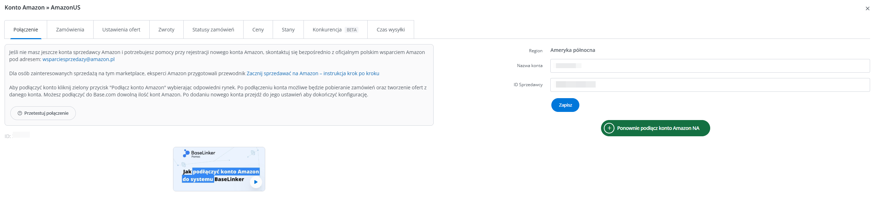Close the Amazon account dialog

(867, 8)
